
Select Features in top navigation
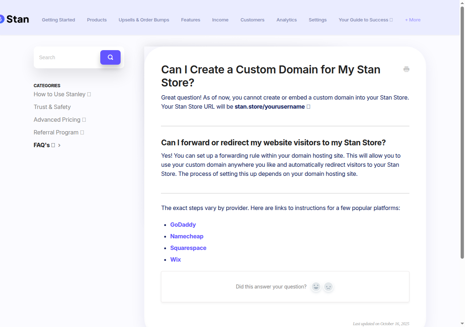(x=191, y=20)
